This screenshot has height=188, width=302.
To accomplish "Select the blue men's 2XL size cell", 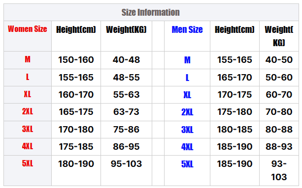I will point(187,112).
